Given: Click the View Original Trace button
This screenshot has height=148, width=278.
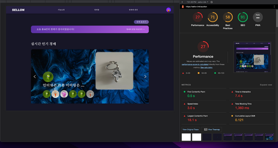Looking at the screenshot, I should tap(191, 129).
